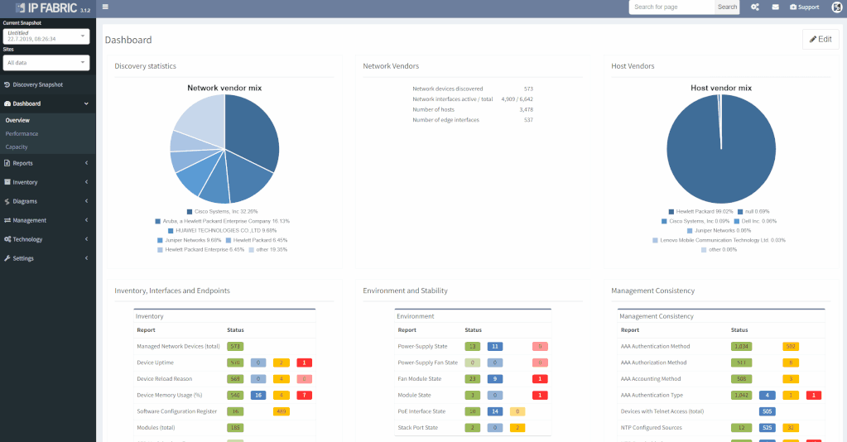847x442 pixels.
Task: Click the gears icon in top bar
Action: 754,7
